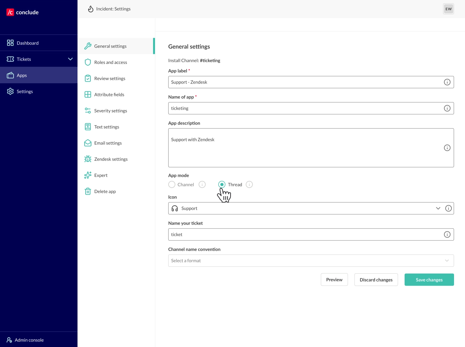Click the info icon beside Channel option
The width and height of the screenshot is (465, 347).
(x=202, y=184)
